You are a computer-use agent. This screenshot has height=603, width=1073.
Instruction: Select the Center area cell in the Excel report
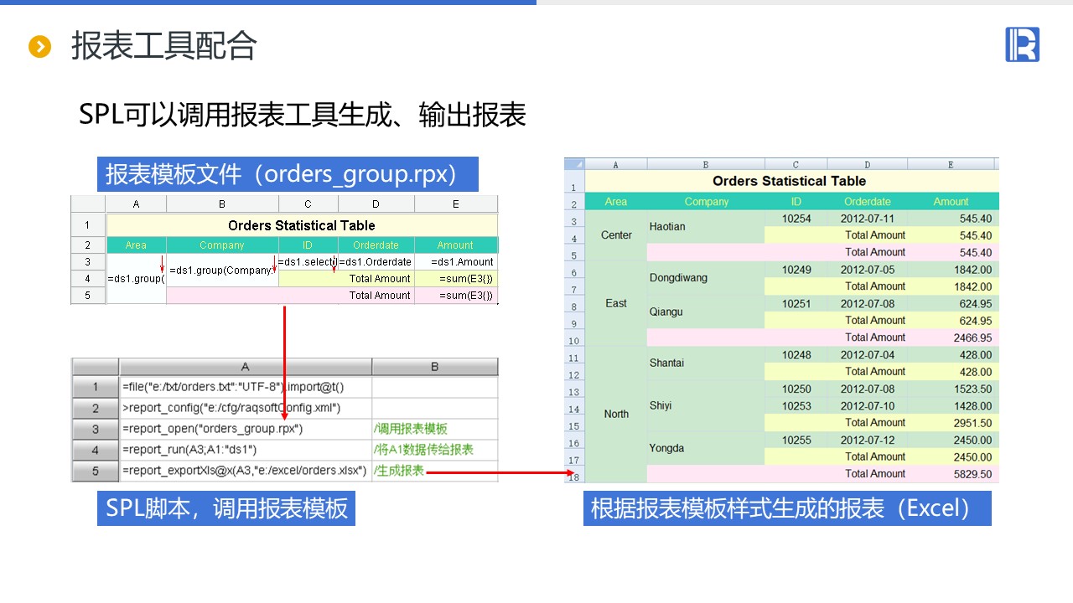(616, 235)
